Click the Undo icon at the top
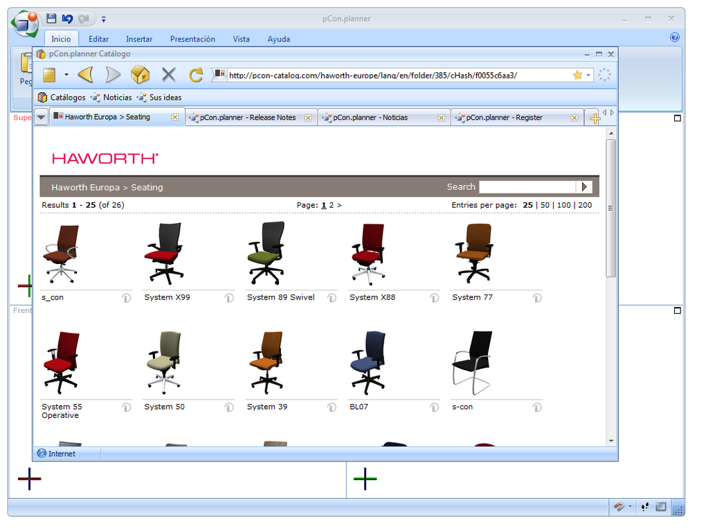This screenshot has height=528, width=706. tap(66, 19)
